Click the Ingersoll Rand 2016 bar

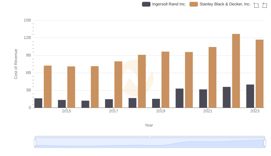point(85,104)
